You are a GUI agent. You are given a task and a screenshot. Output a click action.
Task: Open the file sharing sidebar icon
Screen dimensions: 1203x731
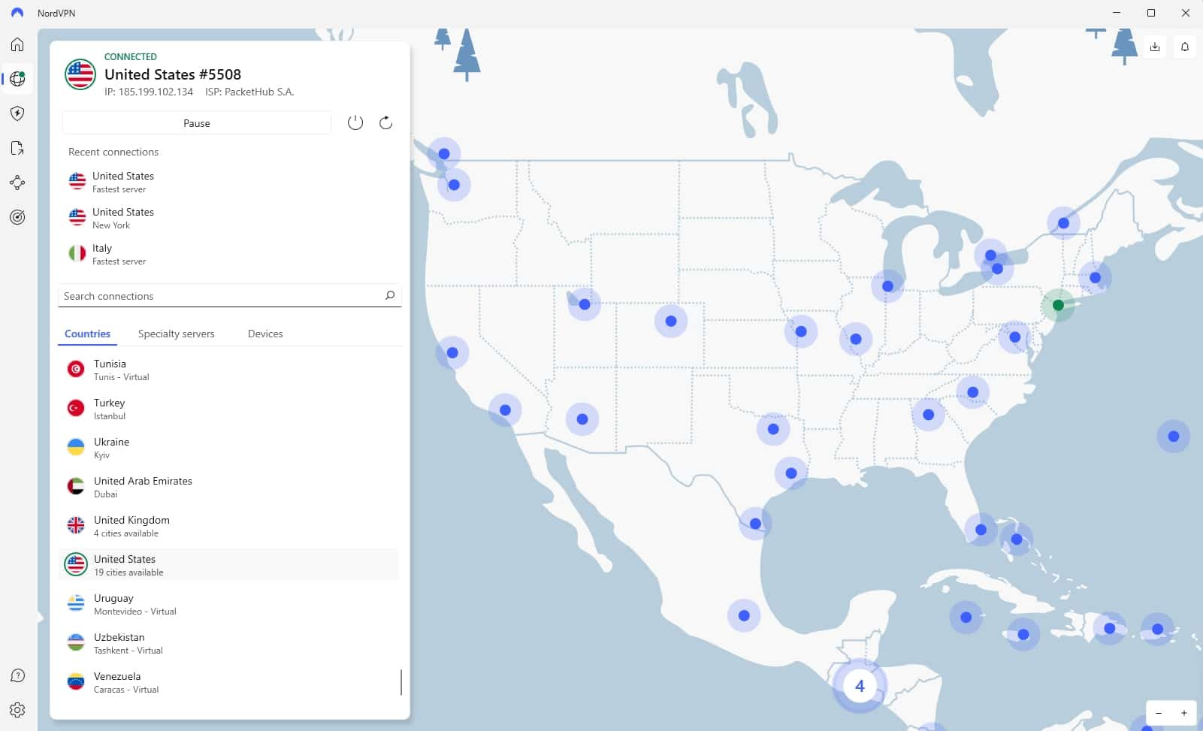click(x=17, y=148)
